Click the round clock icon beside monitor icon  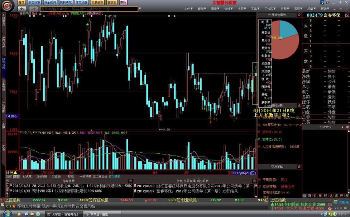327,3
